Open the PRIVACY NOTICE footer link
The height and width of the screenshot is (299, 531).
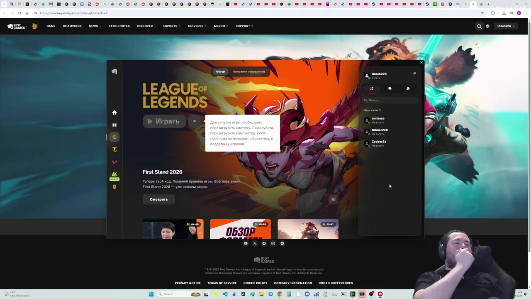[188, 283]
